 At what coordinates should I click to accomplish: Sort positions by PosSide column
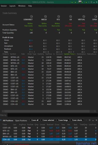[x=30, y=125]
